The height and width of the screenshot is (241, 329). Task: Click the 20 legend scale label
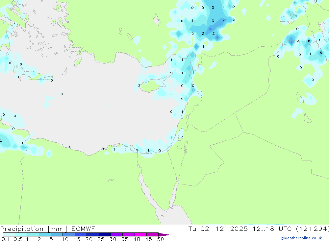tap(89, 239)
